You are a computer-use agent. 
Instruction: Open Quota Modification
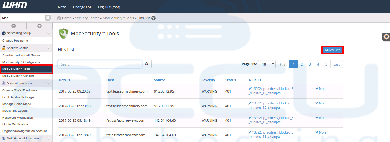click(x=15, y=124)
